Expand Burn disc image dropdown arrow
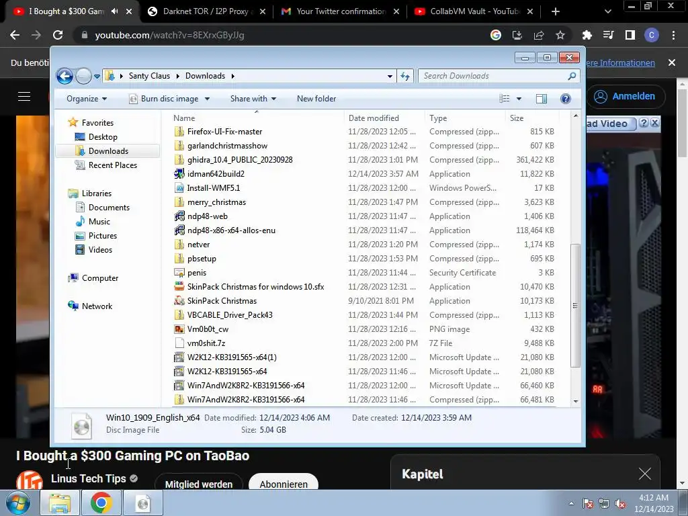This screenshot has width=688, height=516. [x=207, y=99]
